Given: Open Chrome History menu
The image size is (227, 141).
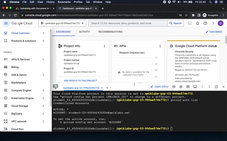Looking at the screenshot, I should 50,2.
